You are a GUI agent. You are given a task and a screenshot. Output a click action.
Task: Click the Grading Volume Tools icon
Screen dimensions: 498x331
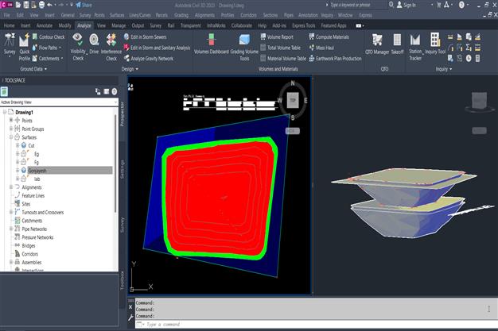243,49
